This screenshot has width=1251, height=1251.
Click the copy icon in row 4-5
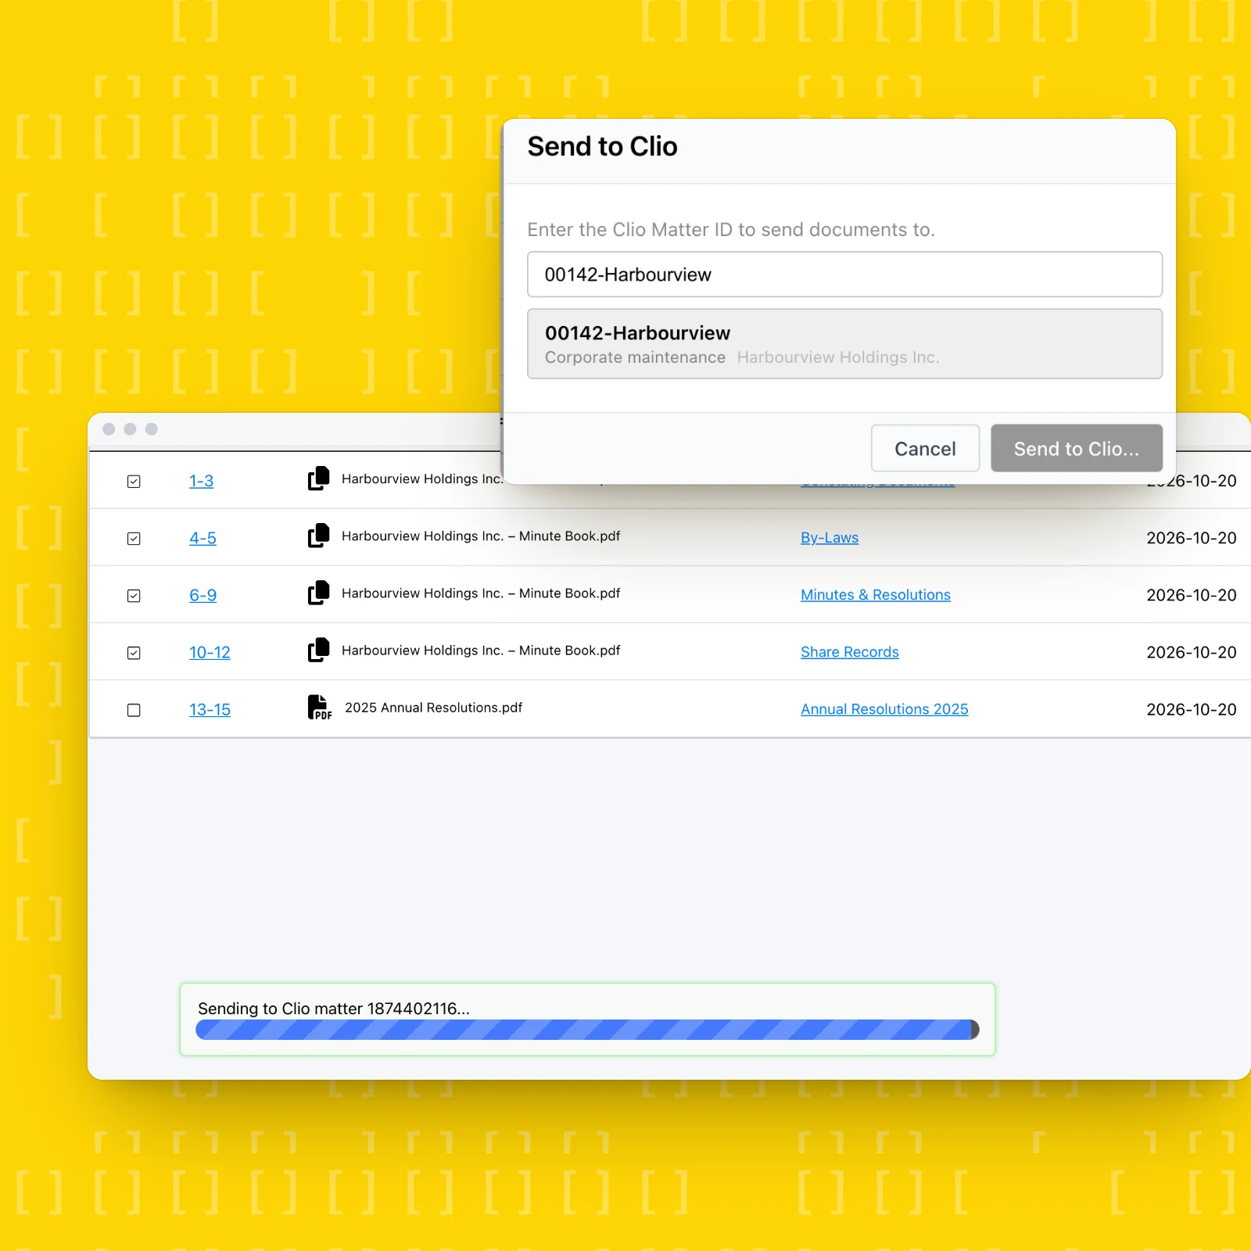[318, 536]
